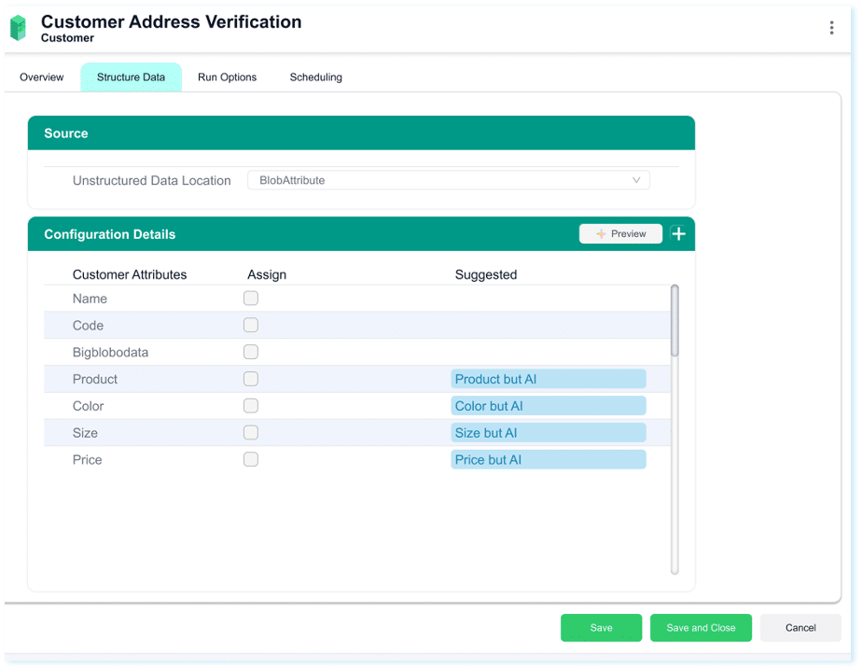Click the green cube application icon
Image resolution: width=862 pixels, height=670 pixels.
point(18,27)
